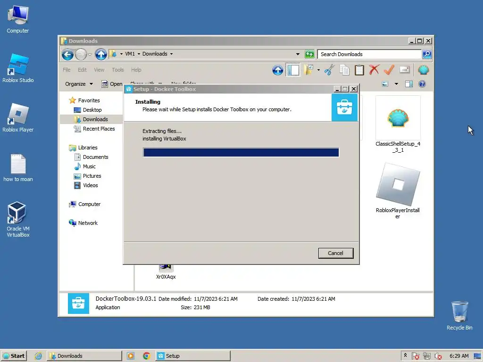Select 'how to moan' text file on desktop

18,168
